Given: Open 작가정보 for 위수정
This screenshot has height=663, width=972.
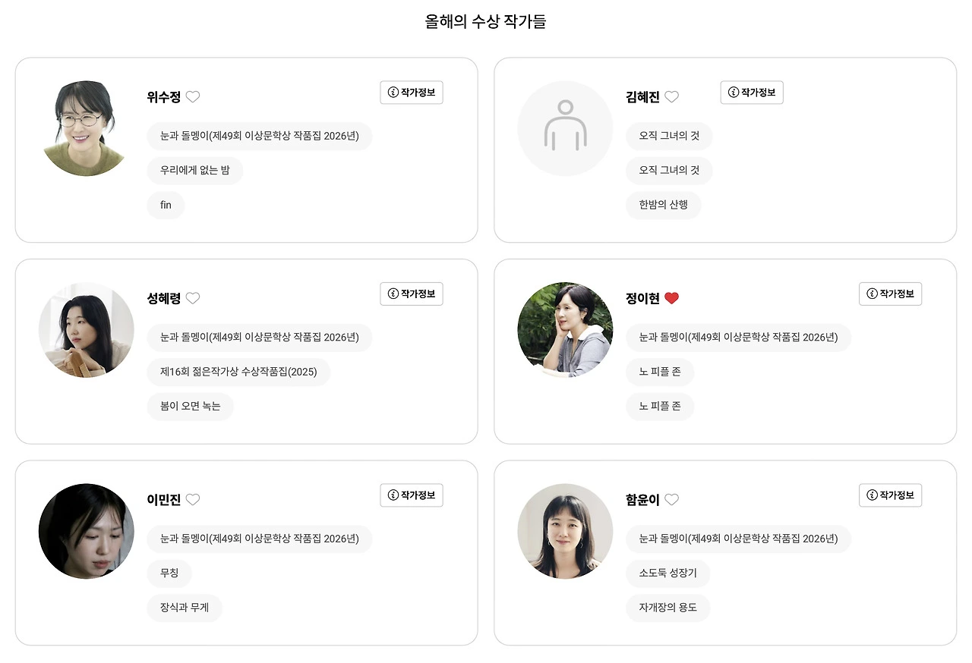Looking at the screenshot, I should [412, 93].
